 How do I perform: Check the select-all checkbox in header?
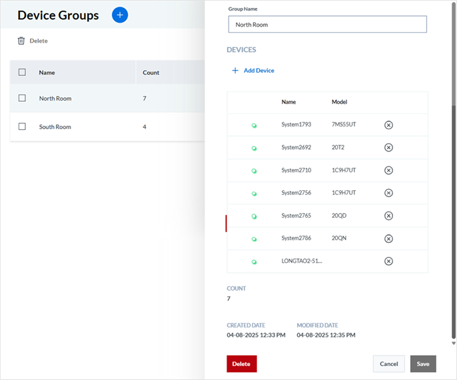coord(22,72)
